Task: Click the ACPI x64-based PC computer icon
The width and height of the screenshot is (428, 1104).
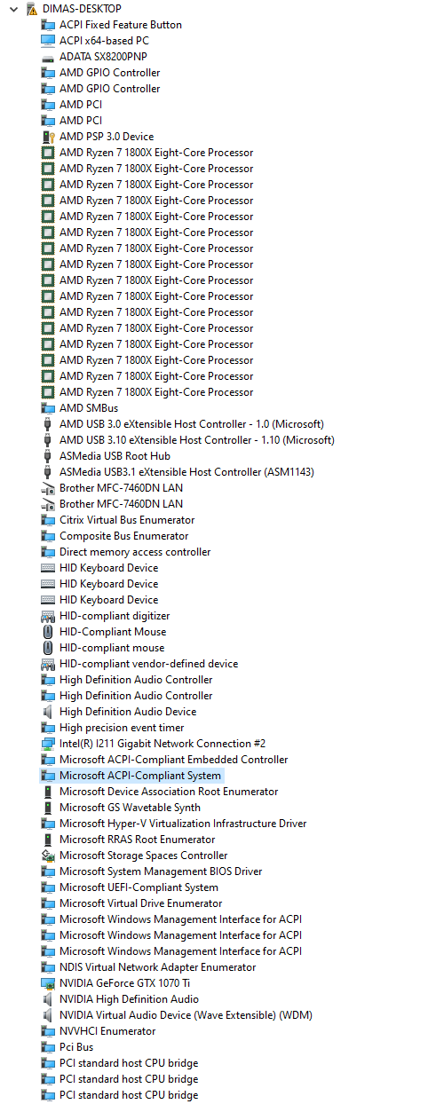Action: coord(48,41)
